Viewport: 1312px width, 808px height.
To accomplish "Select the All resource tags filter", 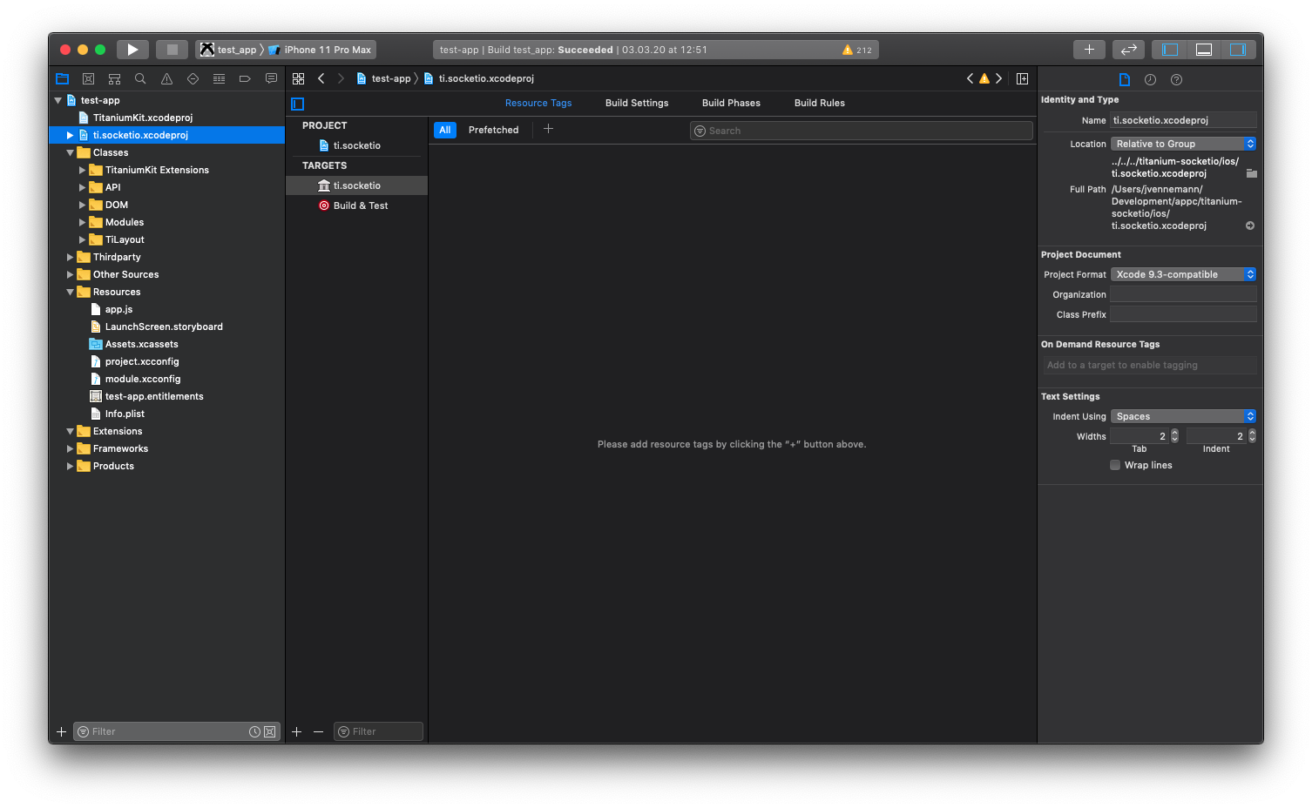I will 445,130.
